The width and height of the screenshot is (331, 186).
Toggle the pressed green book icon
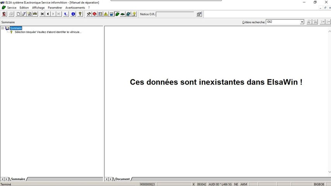coord(117,14)
